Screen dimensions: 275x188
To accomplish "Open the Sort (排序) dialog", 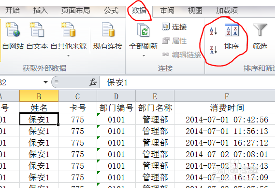I will tap(232, 37).
